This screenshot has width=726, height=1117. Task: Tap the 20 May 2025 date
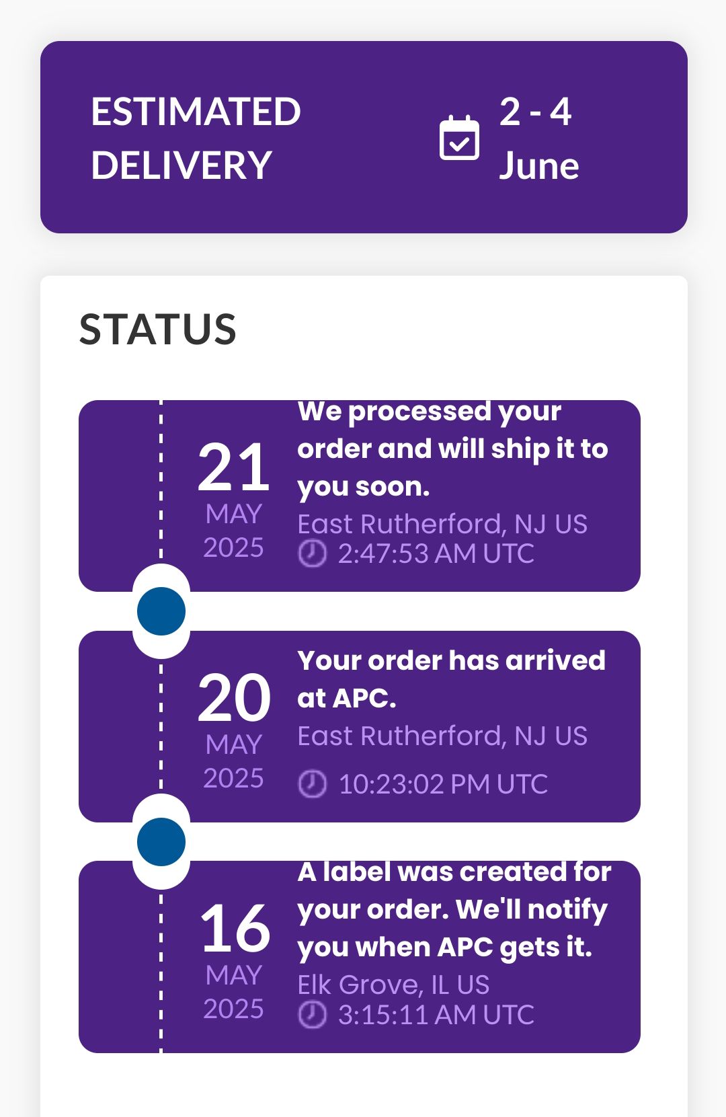coord(233,731)
